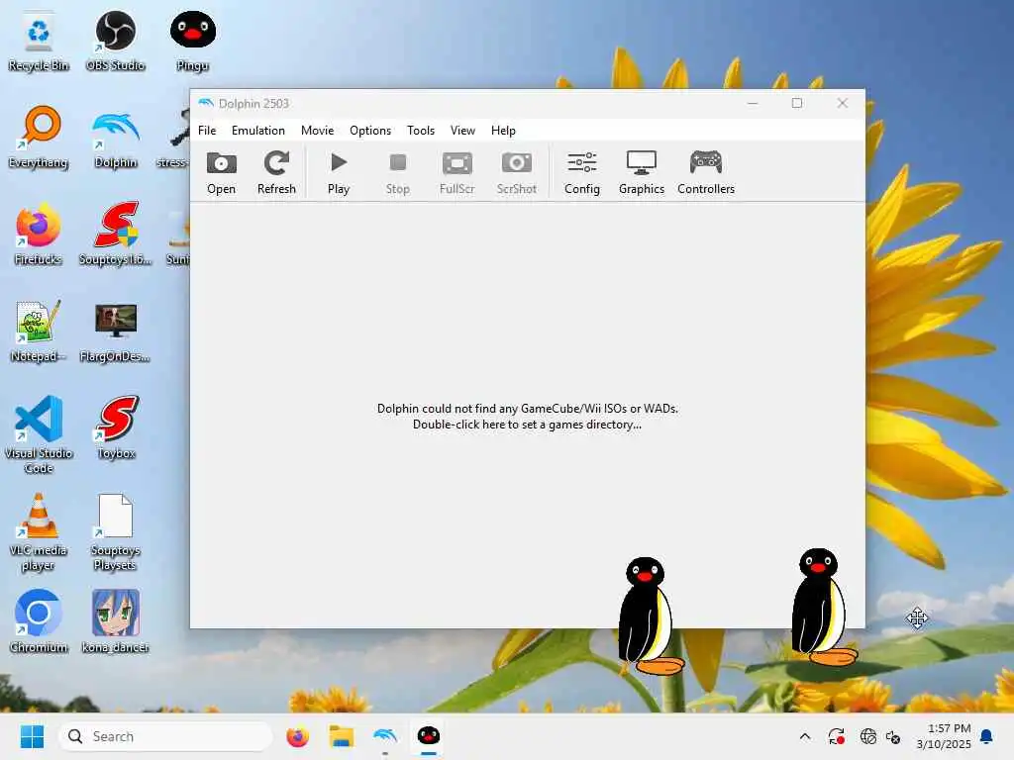Click the Windows Start button
The image size is (1014, 760).
coord(32,736)
